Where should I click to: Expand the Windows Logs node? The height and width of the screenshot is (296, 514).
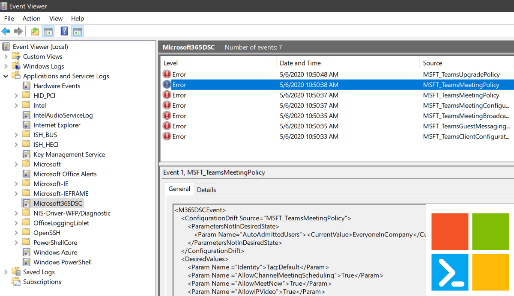coord(6,66)
